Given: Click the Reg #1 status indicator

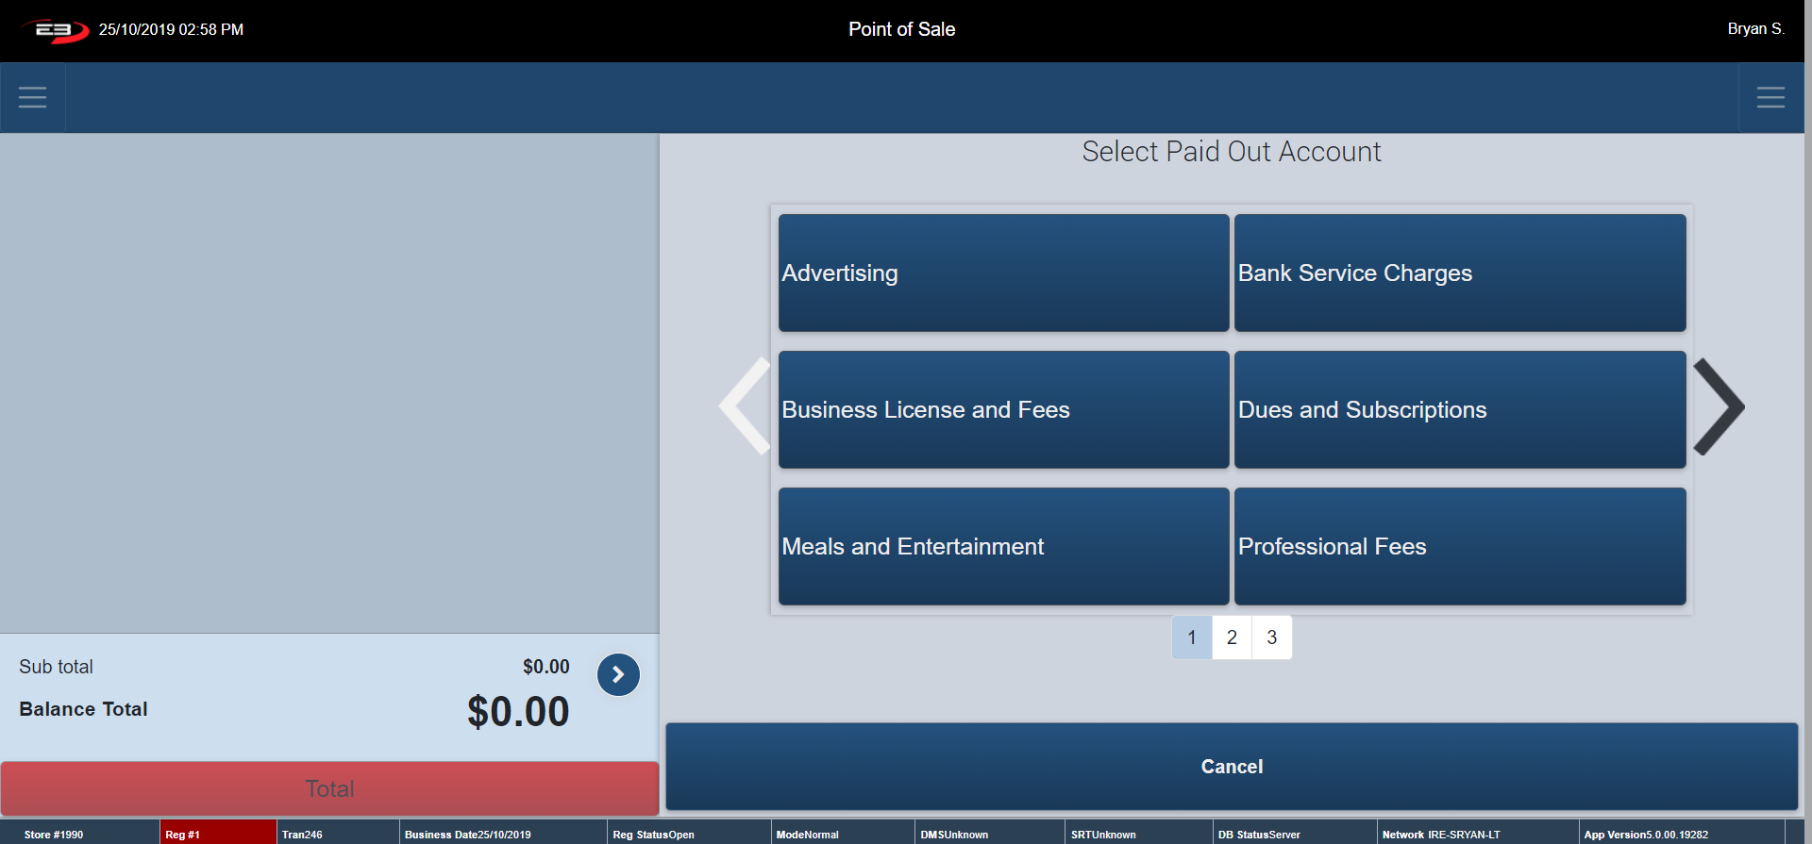Looking at the screenshot, I should coord(217,835).
